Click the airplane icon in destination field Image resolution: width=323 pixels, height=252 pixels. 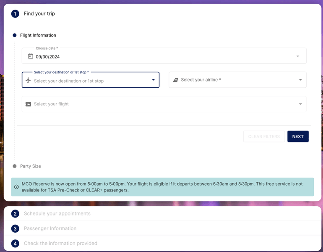pyautogui.click(x=28, y=80)
